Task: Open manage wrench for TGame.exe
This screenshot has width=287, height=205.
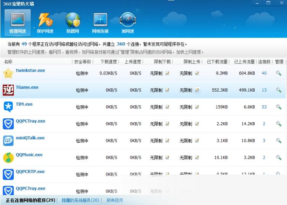Action: [x=279, y=90]
